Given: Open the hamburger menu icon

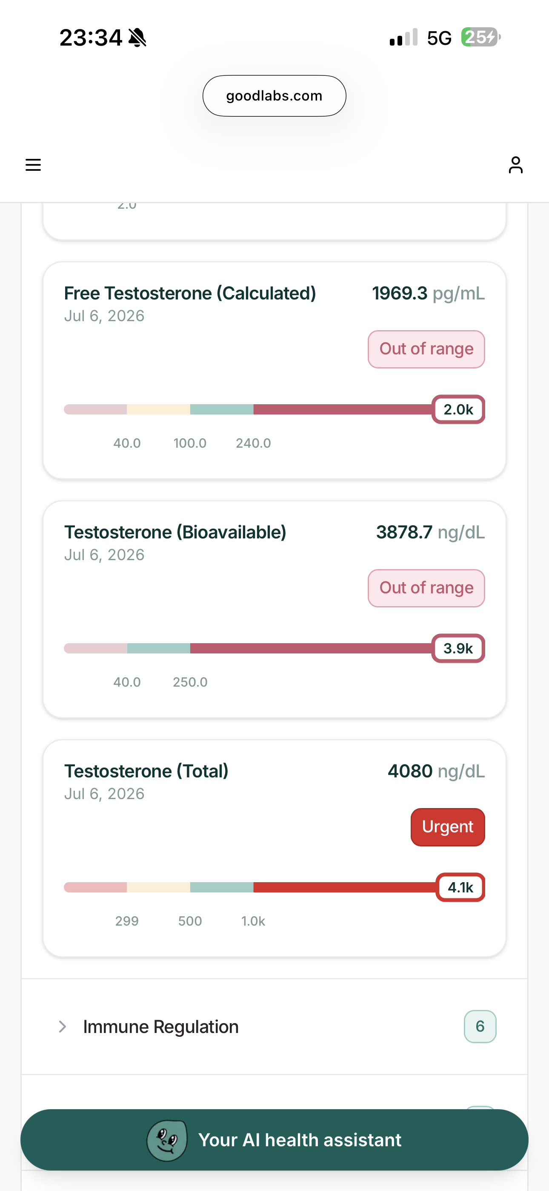Looking at the screenshot, I should coord(33,165).
